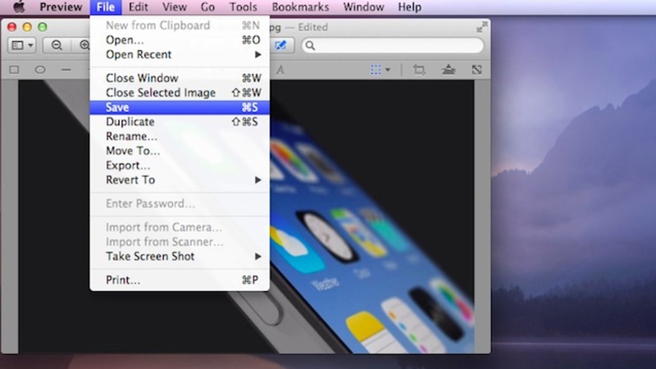Choose Open... from File menu
The height and width of the screenshot is (369, 656).
(x=180, y=39)
